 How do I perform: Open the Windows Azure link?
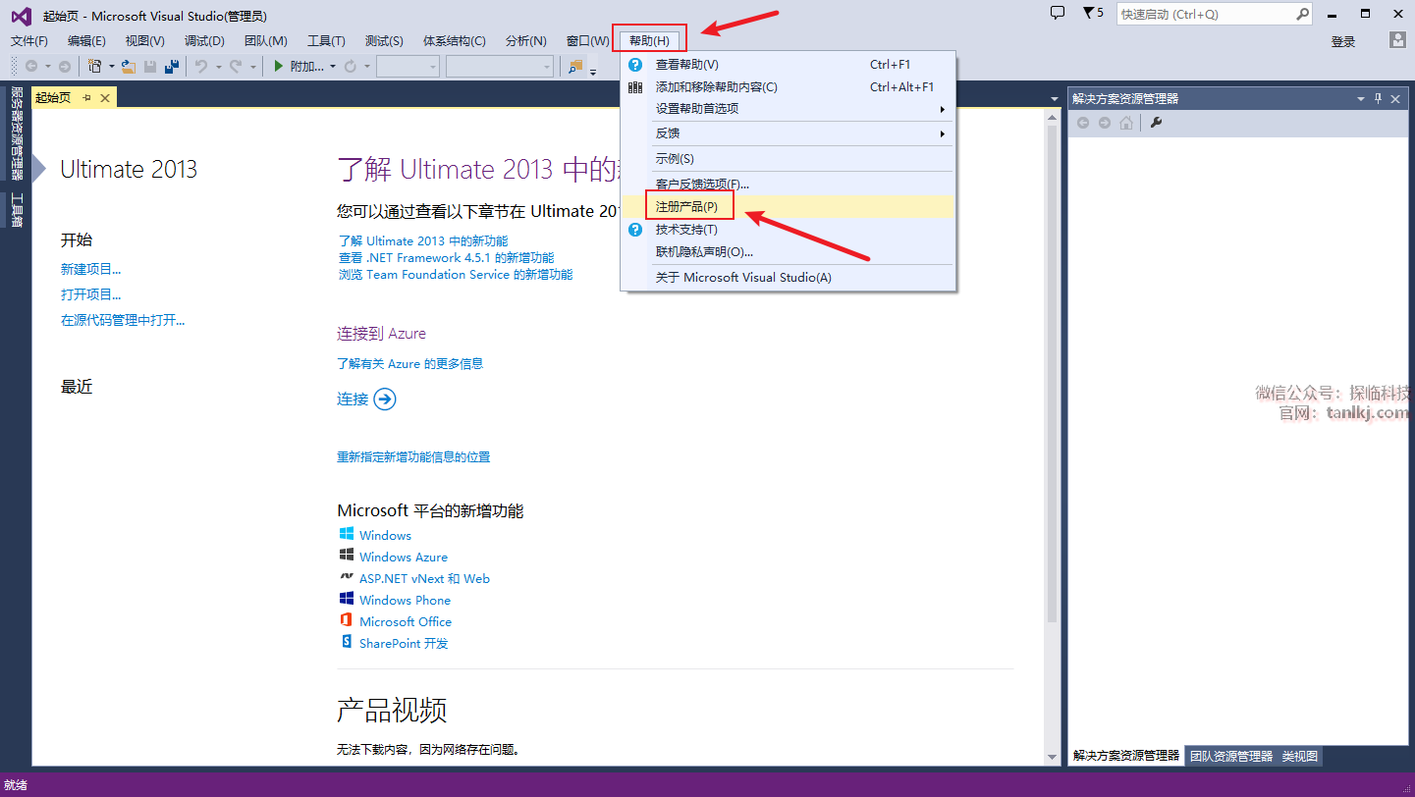click(x=403, y=558)
